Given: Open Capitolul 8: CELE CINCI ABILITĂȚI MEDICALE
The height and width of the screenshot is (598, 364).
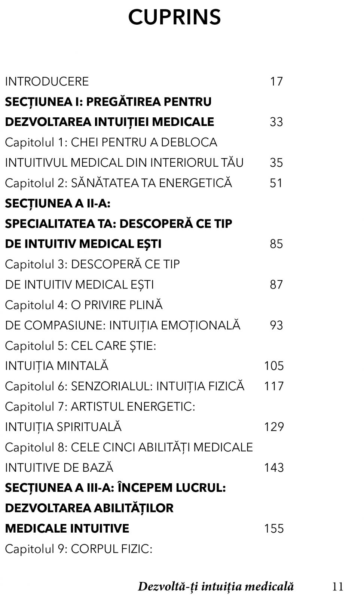Looking at the screenshot, I should point(129,447).
